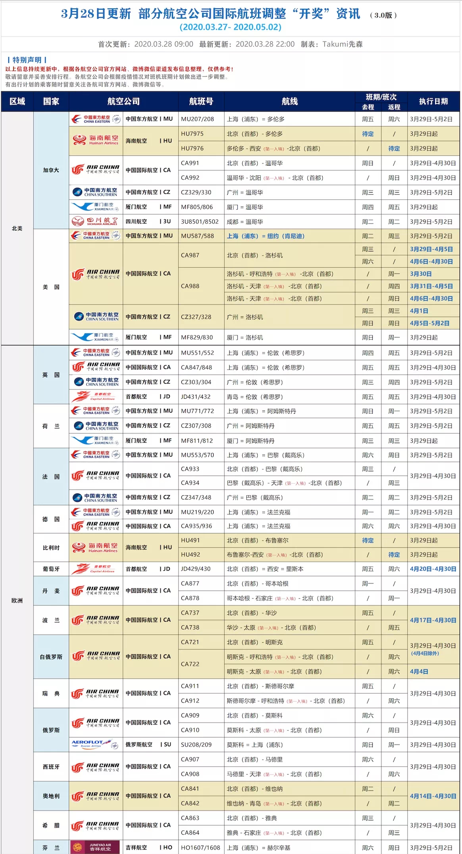462x854 pixels.
Task: Click the 加拿大 country cell
Action: pos(51,170)
